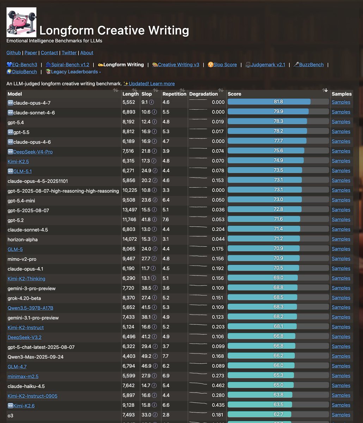Viewport: 363px width, 423px height.
Task: Click info icon beside o3 slop 33.0
Action: [154, 415]
